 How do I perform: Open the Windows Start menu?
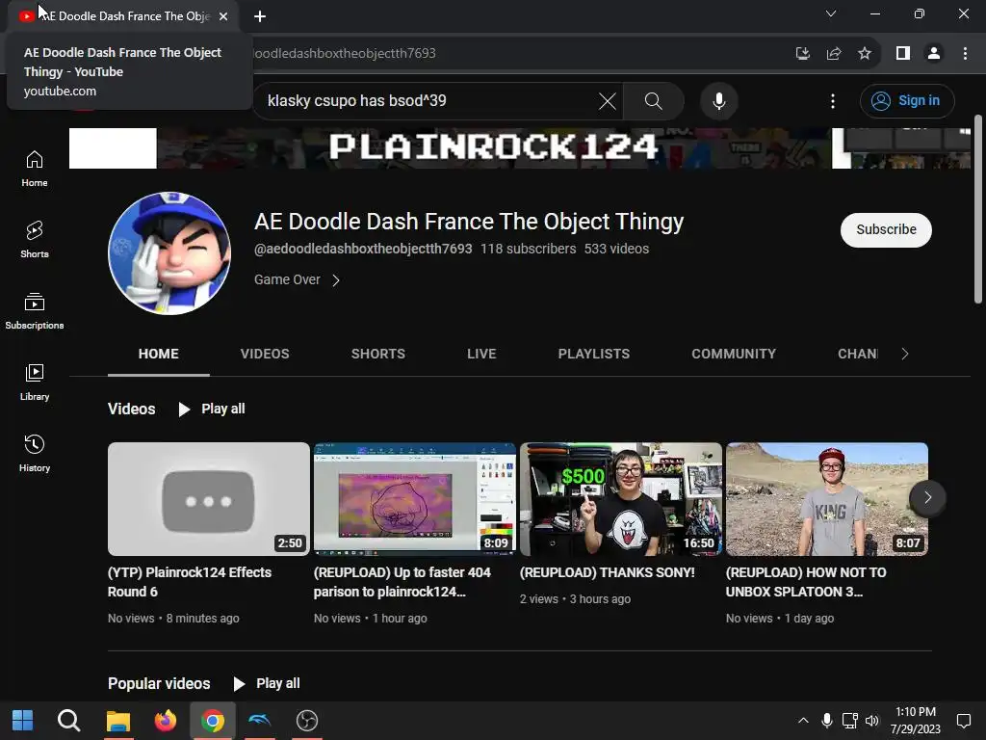point(23,721)
